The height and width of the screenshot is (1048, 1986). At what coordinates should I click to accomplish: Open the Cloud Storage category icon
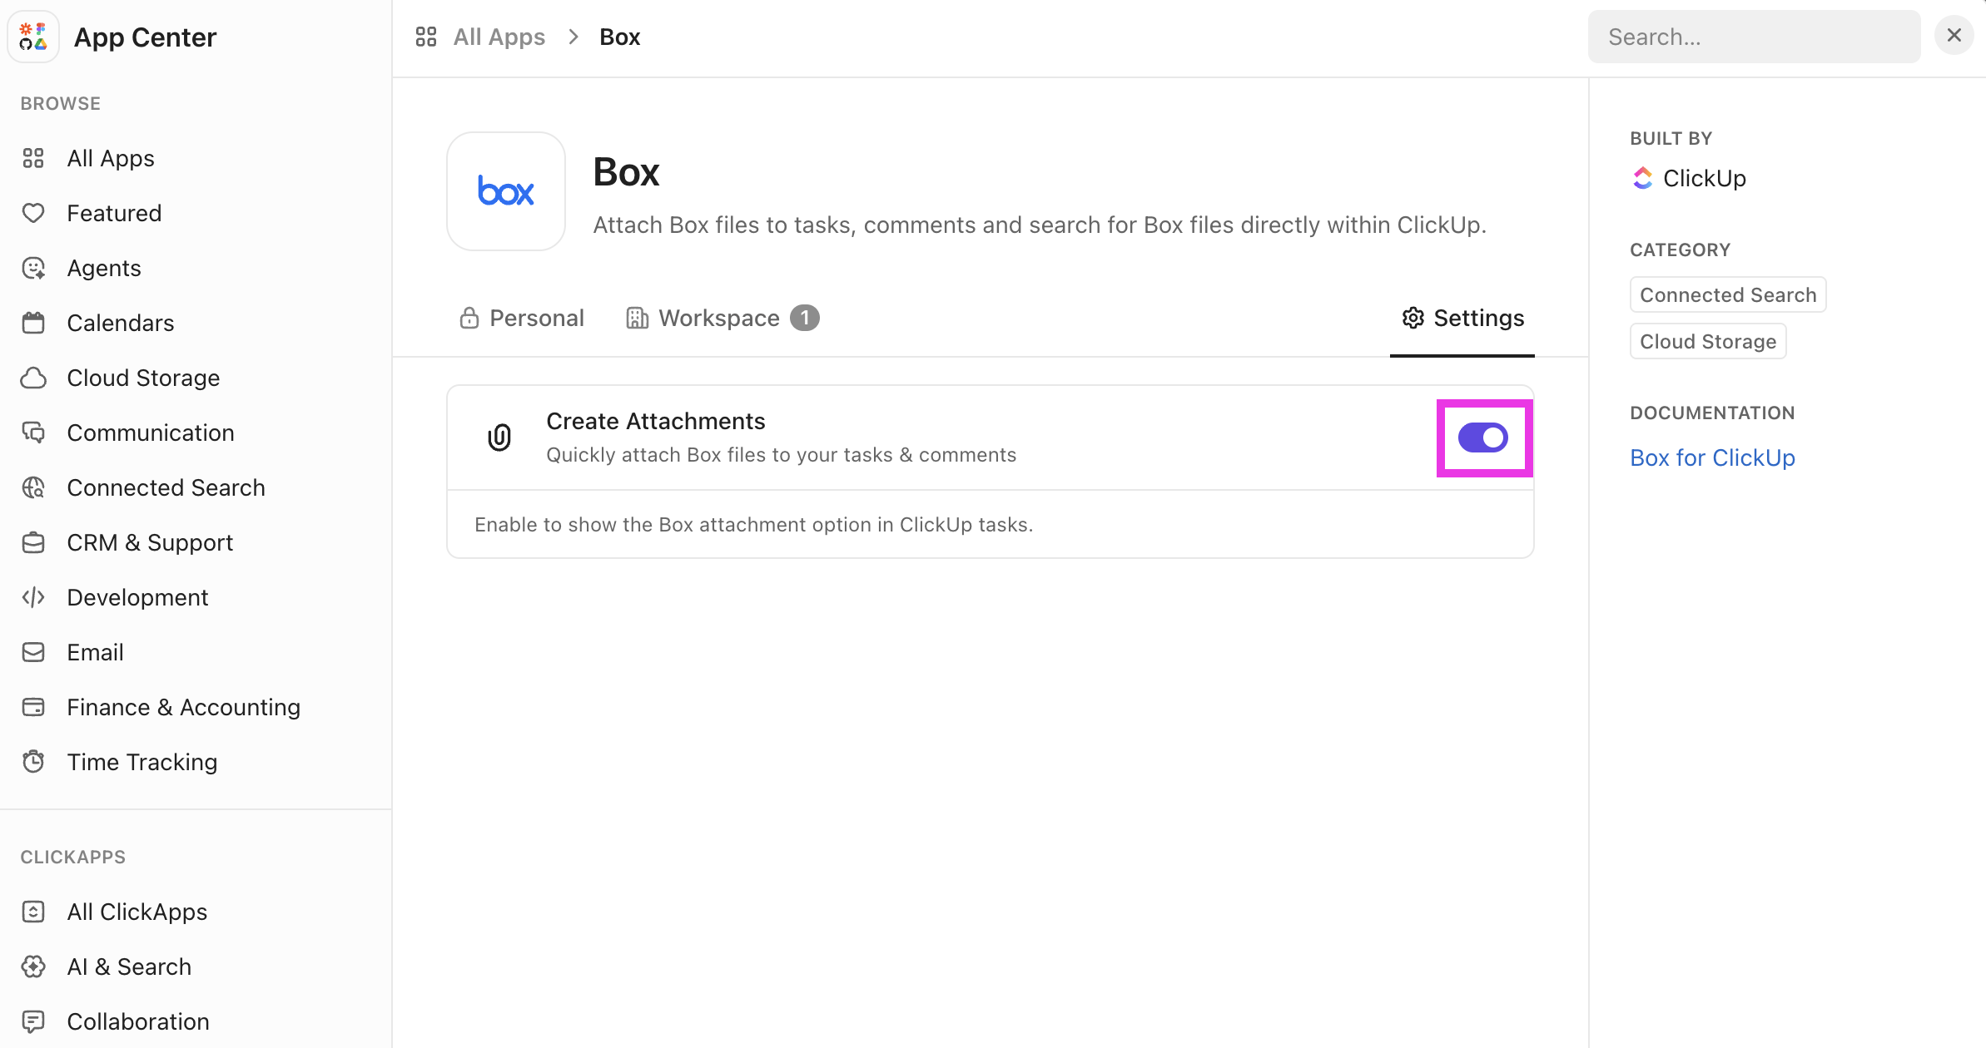[x=33, y=378]
